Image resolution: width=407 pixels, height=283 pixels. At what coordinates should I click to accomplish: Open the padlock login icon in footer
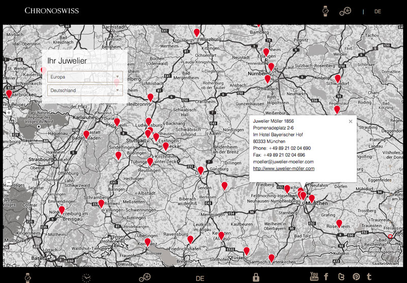click(256, 277)
